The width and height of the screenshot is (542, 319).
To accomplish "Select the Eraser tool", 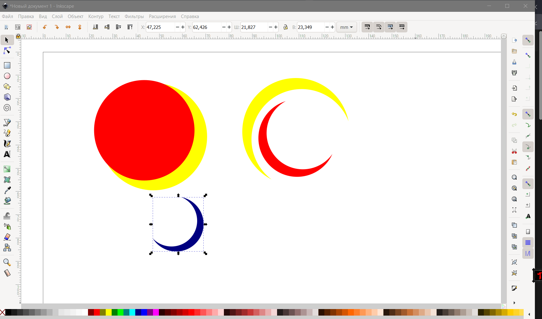I will click(7, 237).
